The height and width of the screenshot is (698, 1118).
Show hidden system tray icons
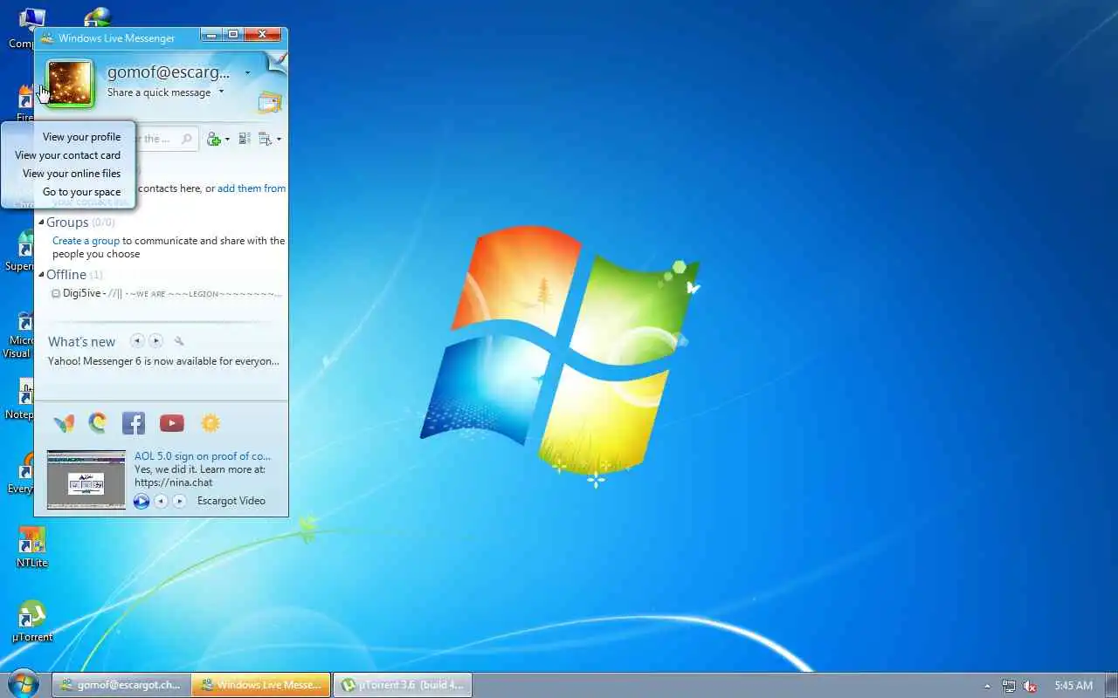988,686
